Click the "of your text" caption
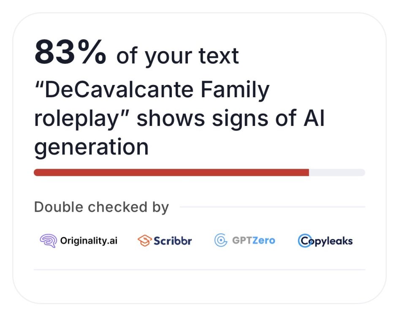This screenshot has width=399, height=317. [177, 56]
